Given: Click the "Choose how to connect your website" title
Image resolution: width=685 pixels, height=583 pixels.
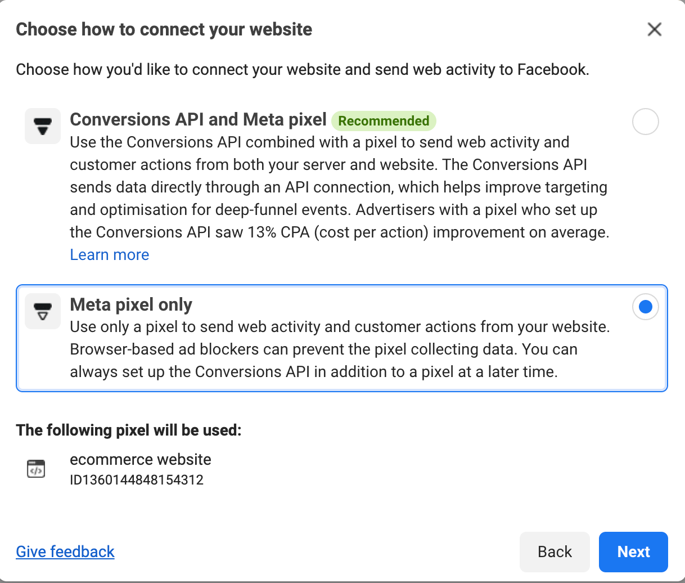Looking at the screenshot, I should tap(164, 29).
